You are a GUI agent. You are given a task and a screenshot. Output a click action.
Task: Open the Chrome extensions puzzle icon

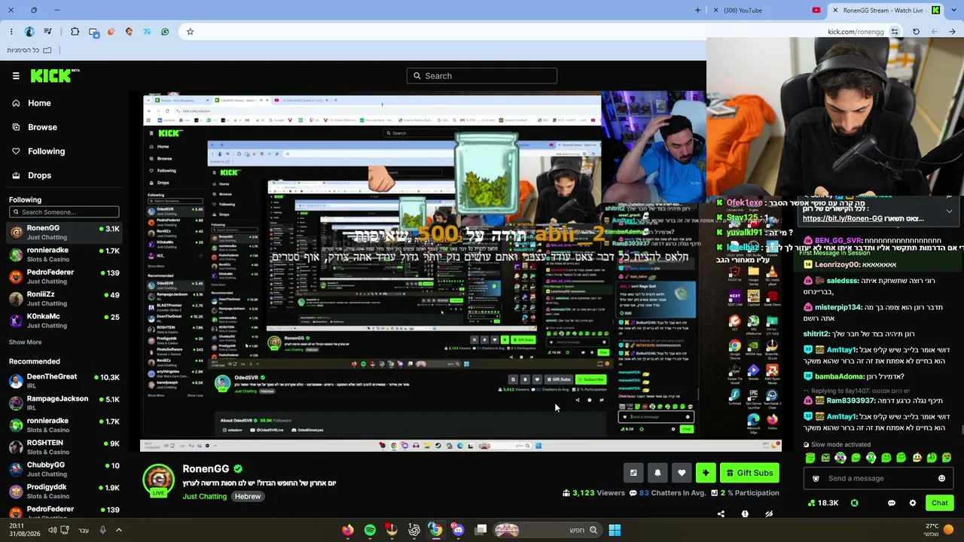75,32
